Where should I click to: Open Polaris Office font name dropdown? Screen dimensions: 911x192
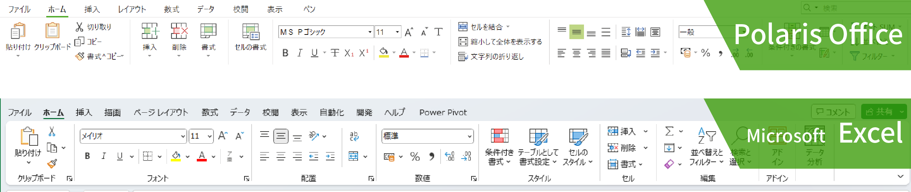pyautogui.click(x=370, y=32)
